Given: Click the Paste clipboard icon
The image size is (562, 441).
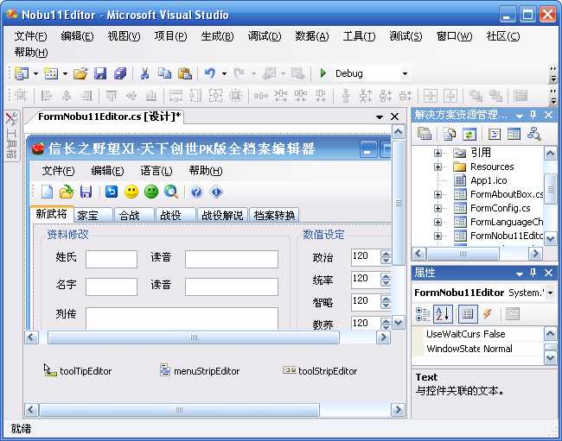Looking at the screenshot, I should [x=185, y=73].
